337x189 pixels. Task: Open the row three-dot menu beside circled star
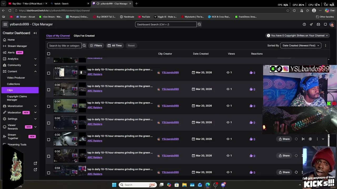point(317,139)
